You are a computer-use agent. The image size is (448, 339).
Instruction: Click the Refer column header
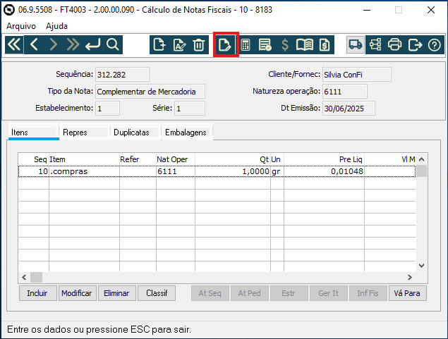138,159
